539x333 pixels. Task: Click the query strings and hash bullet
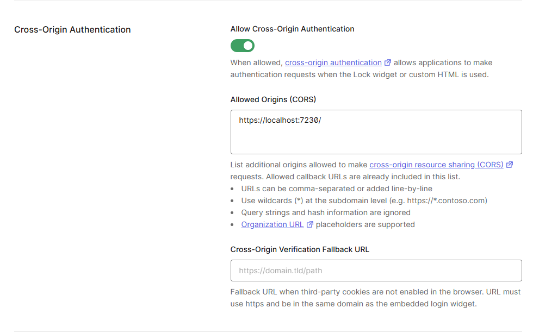coord(326,212)
